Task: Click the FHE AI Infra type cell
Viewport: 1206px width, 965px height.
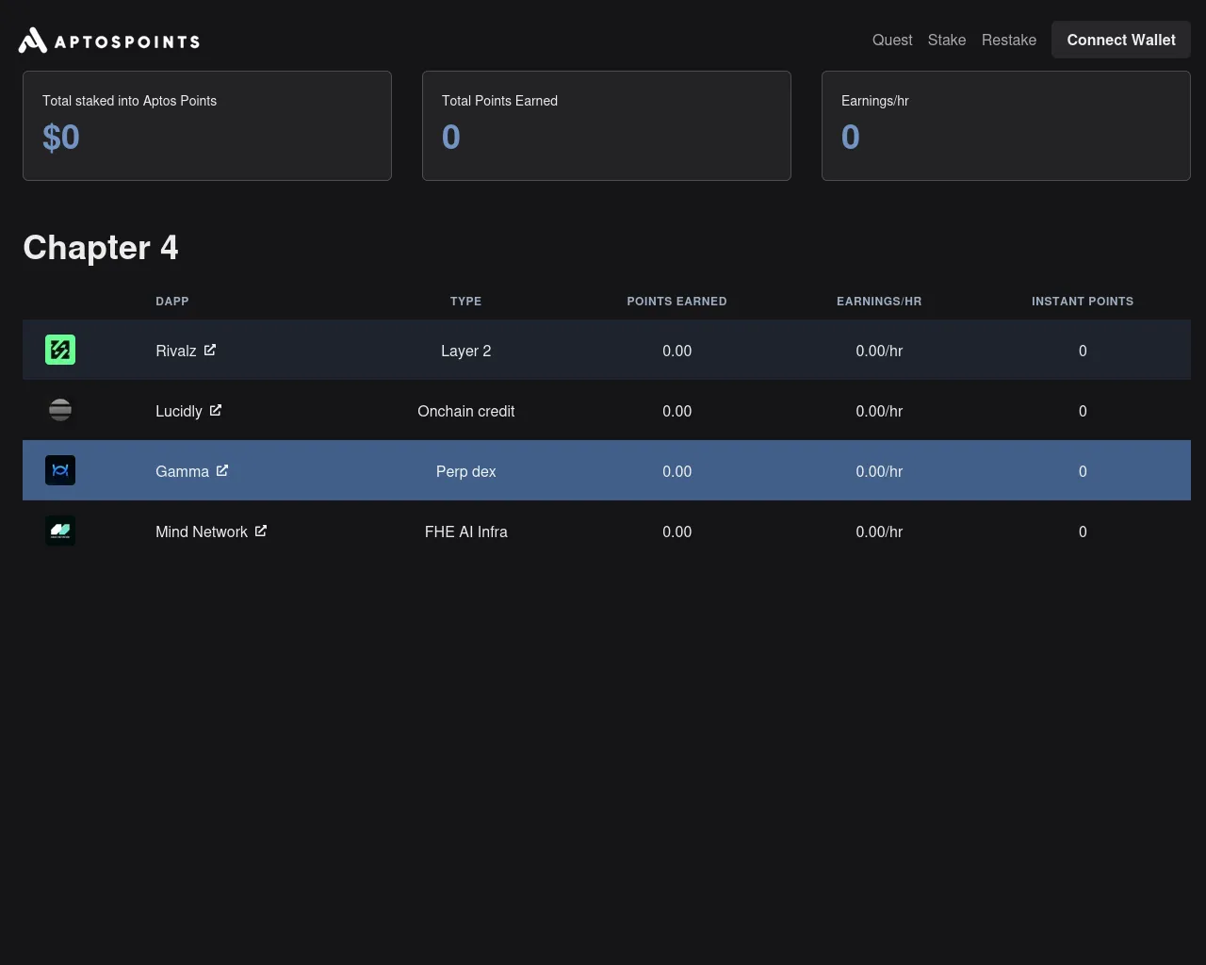Action: click(x=466, y=532)
